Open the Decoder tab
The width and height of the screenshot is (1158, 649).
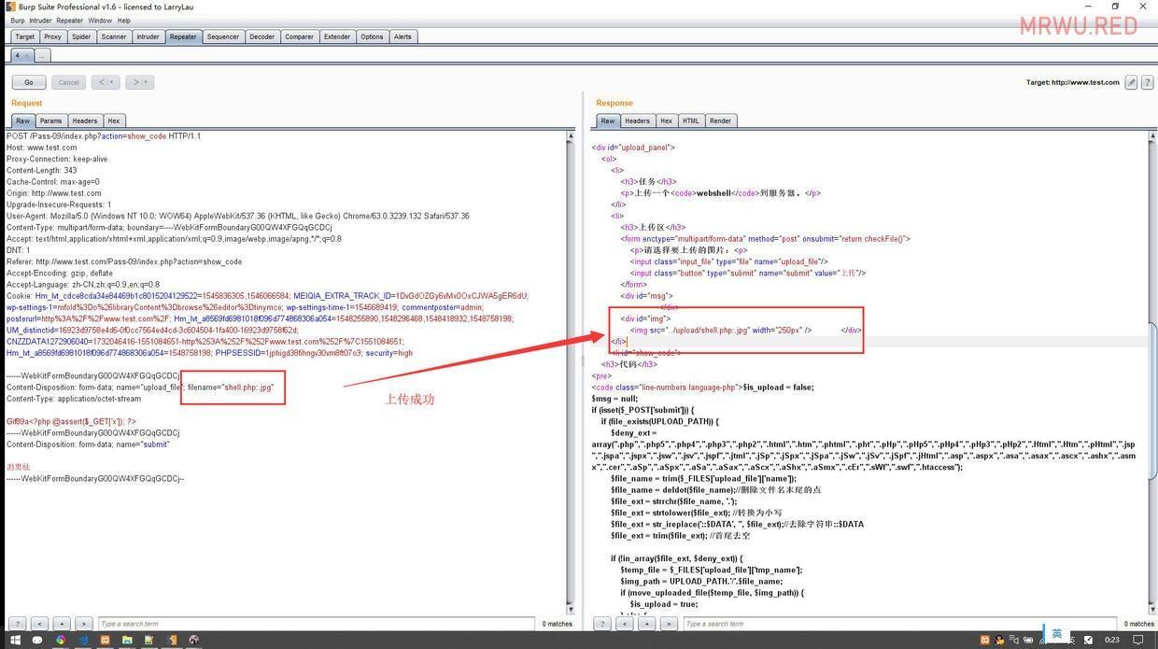coord(262,37)
